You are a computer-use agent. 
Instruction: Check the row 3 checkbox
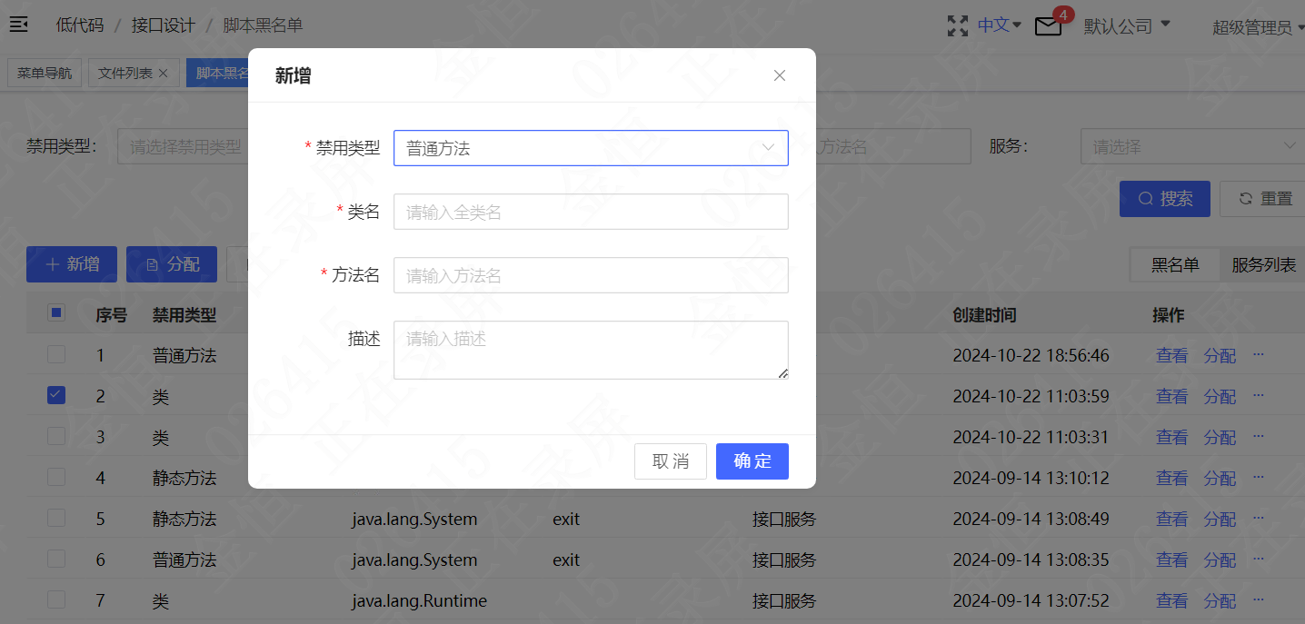pyautogui.click(x=56, y=436)
